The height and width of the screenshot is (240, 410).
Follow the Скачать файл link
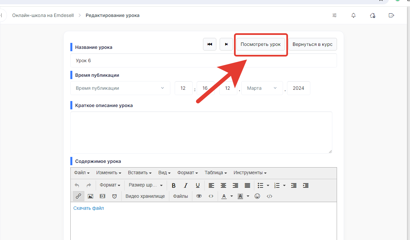tap(89, 208)
